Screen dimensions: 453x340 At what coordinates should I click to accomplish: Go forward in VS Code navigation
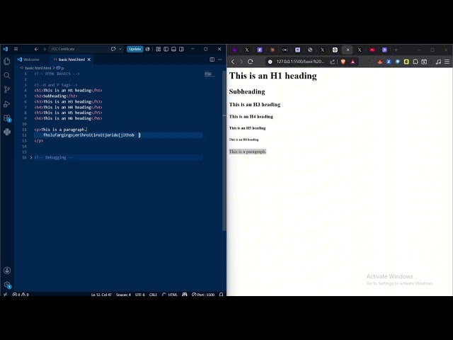(44, 49)
